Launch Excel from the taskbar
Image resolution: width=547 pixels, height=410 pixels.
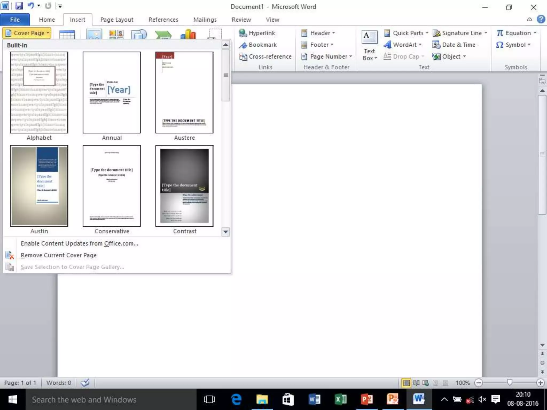[341, 399]
